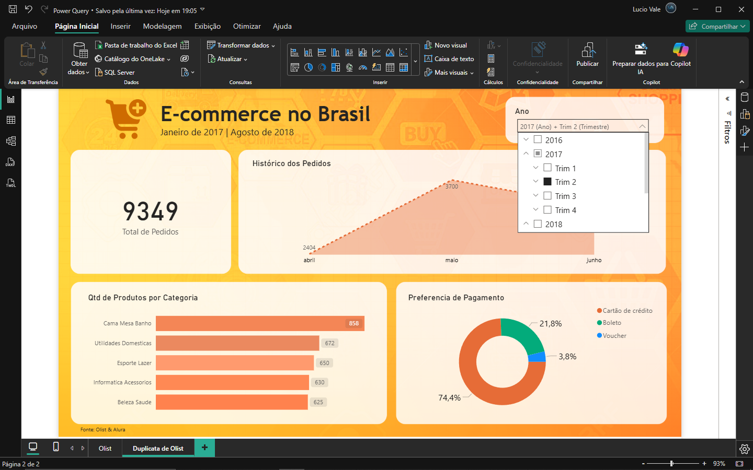This screenshot has height=470, width=753.
Task: Check the Trim 3 checkbox
Action: click(547, 196)
